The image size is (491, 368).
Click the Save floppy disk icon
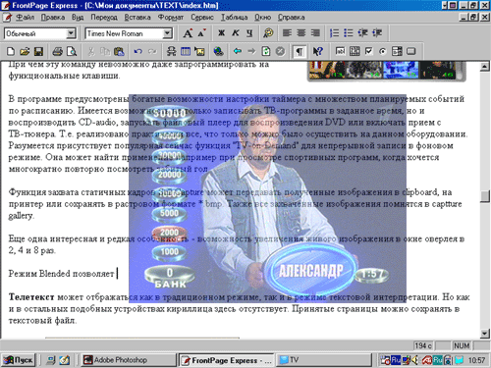coord(38,51)
